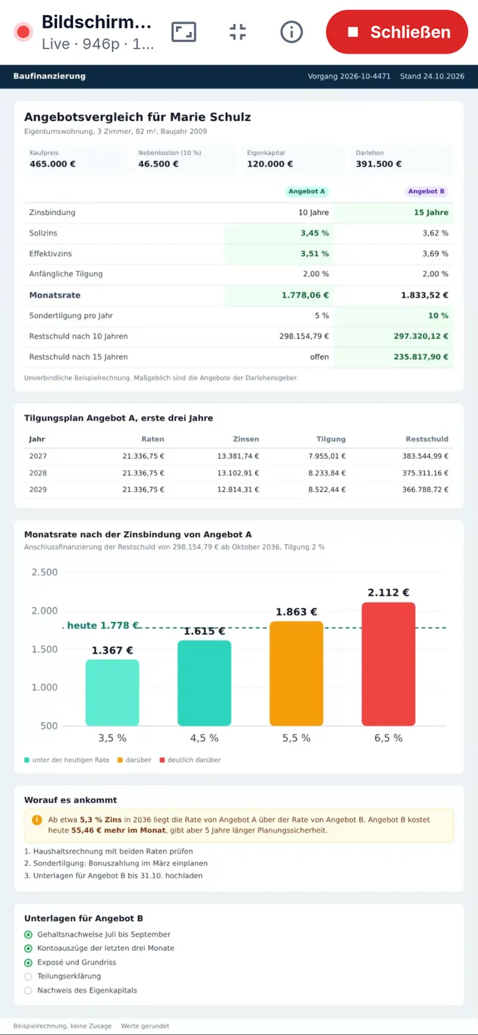478x1035 pixels.
Task: Click the Bildschirm… live title text
Action: coord(97,22)
